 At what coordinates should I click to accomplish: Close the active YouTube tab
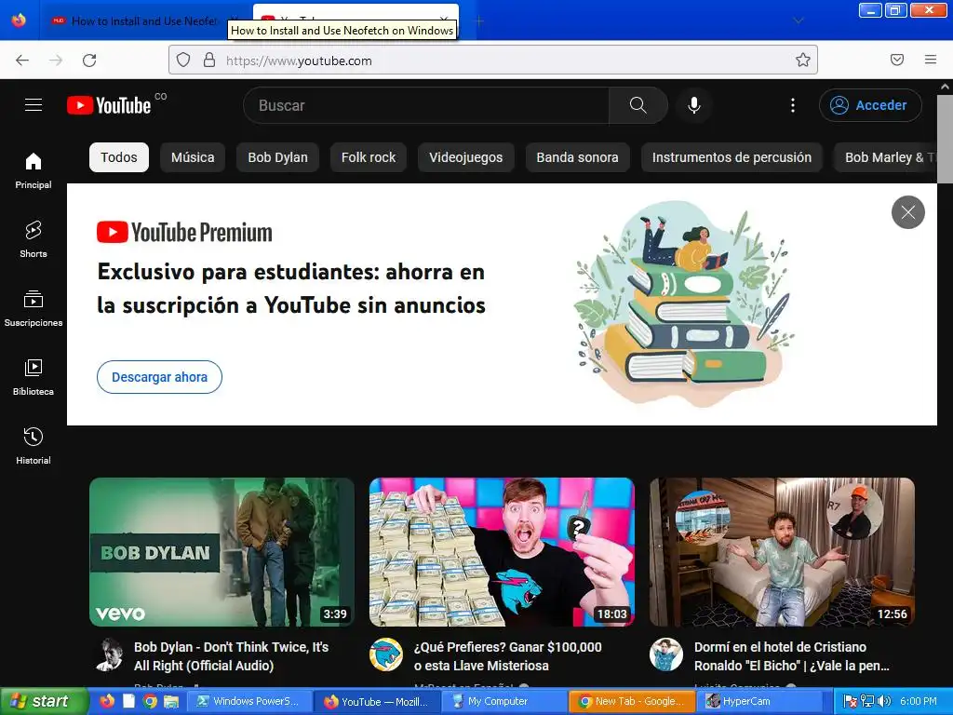point(444,19)
